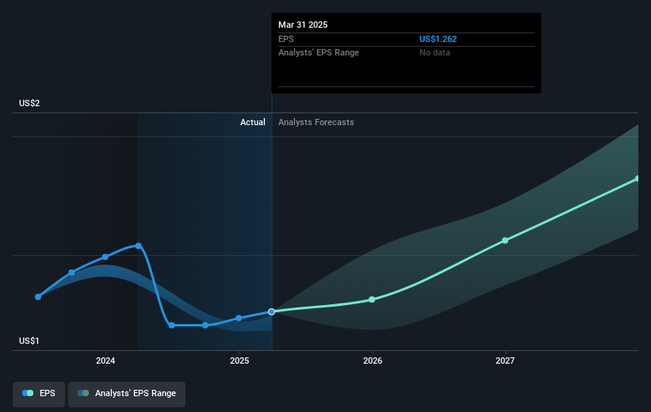651x412 pixels.
Task: Click the US$1.262 EPS value in tooltip
Action: (x=438, y=39)
